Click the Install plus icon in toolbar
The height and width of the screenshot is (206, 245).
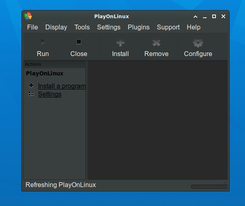pos(120,42)
